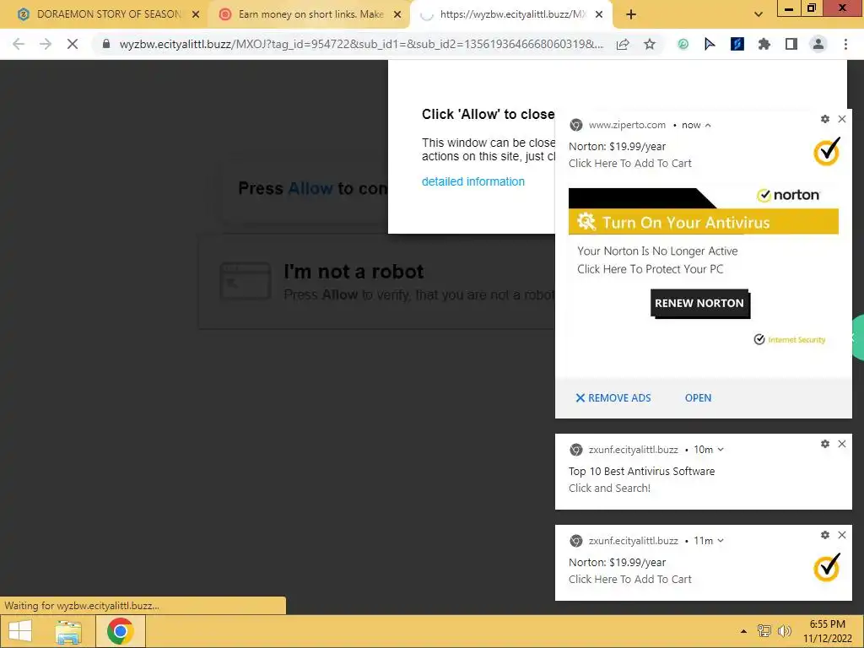Viewport: 864px width, 648px height.
Task: Open the green circular extension icon
Action: [x=683, y=44]
